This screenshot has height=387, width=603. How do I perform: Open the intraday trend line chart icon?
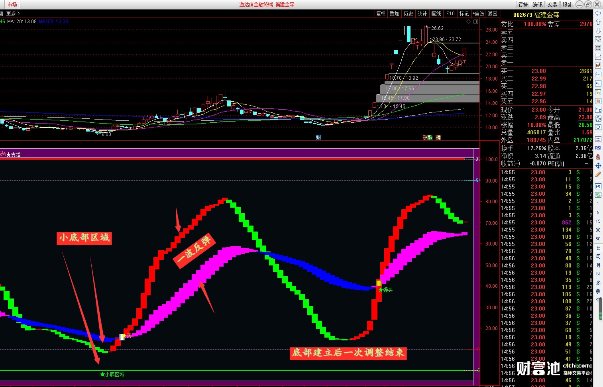tap(598, 57)
